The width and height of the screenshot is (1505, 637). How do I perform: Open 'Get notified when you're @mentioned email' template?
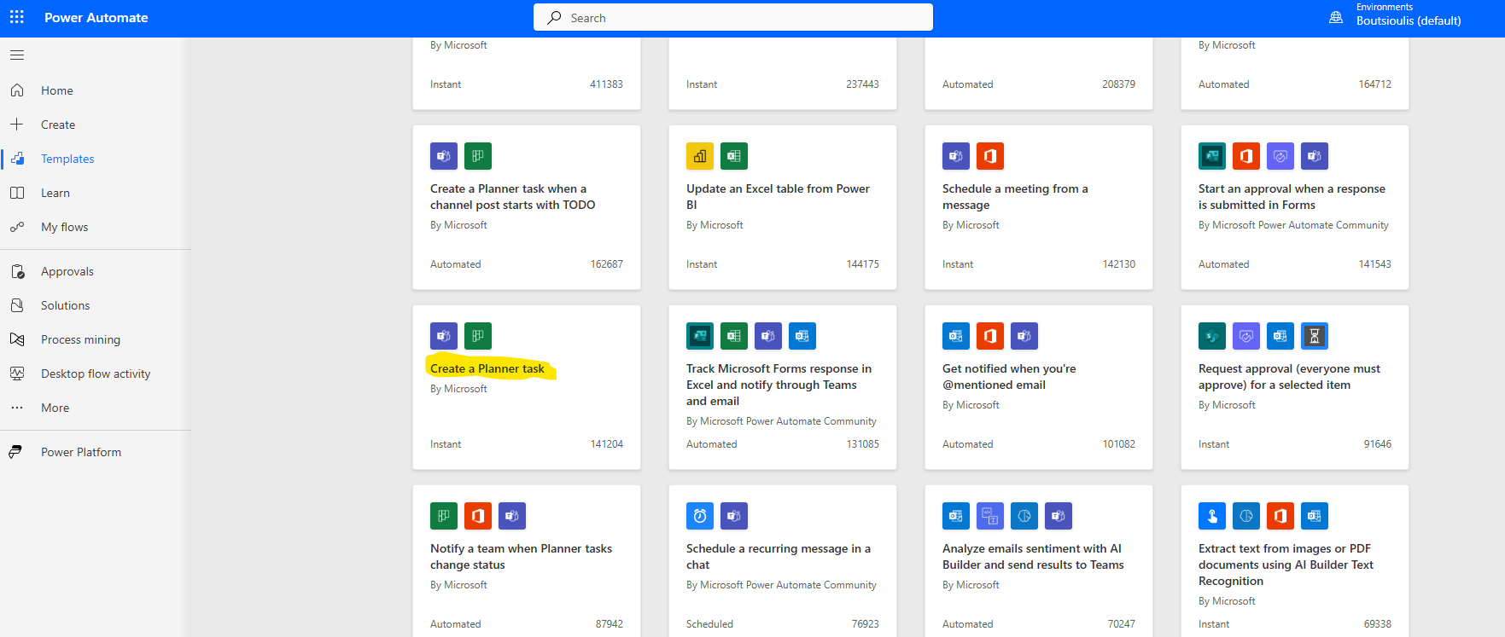tap(1009, 376)
